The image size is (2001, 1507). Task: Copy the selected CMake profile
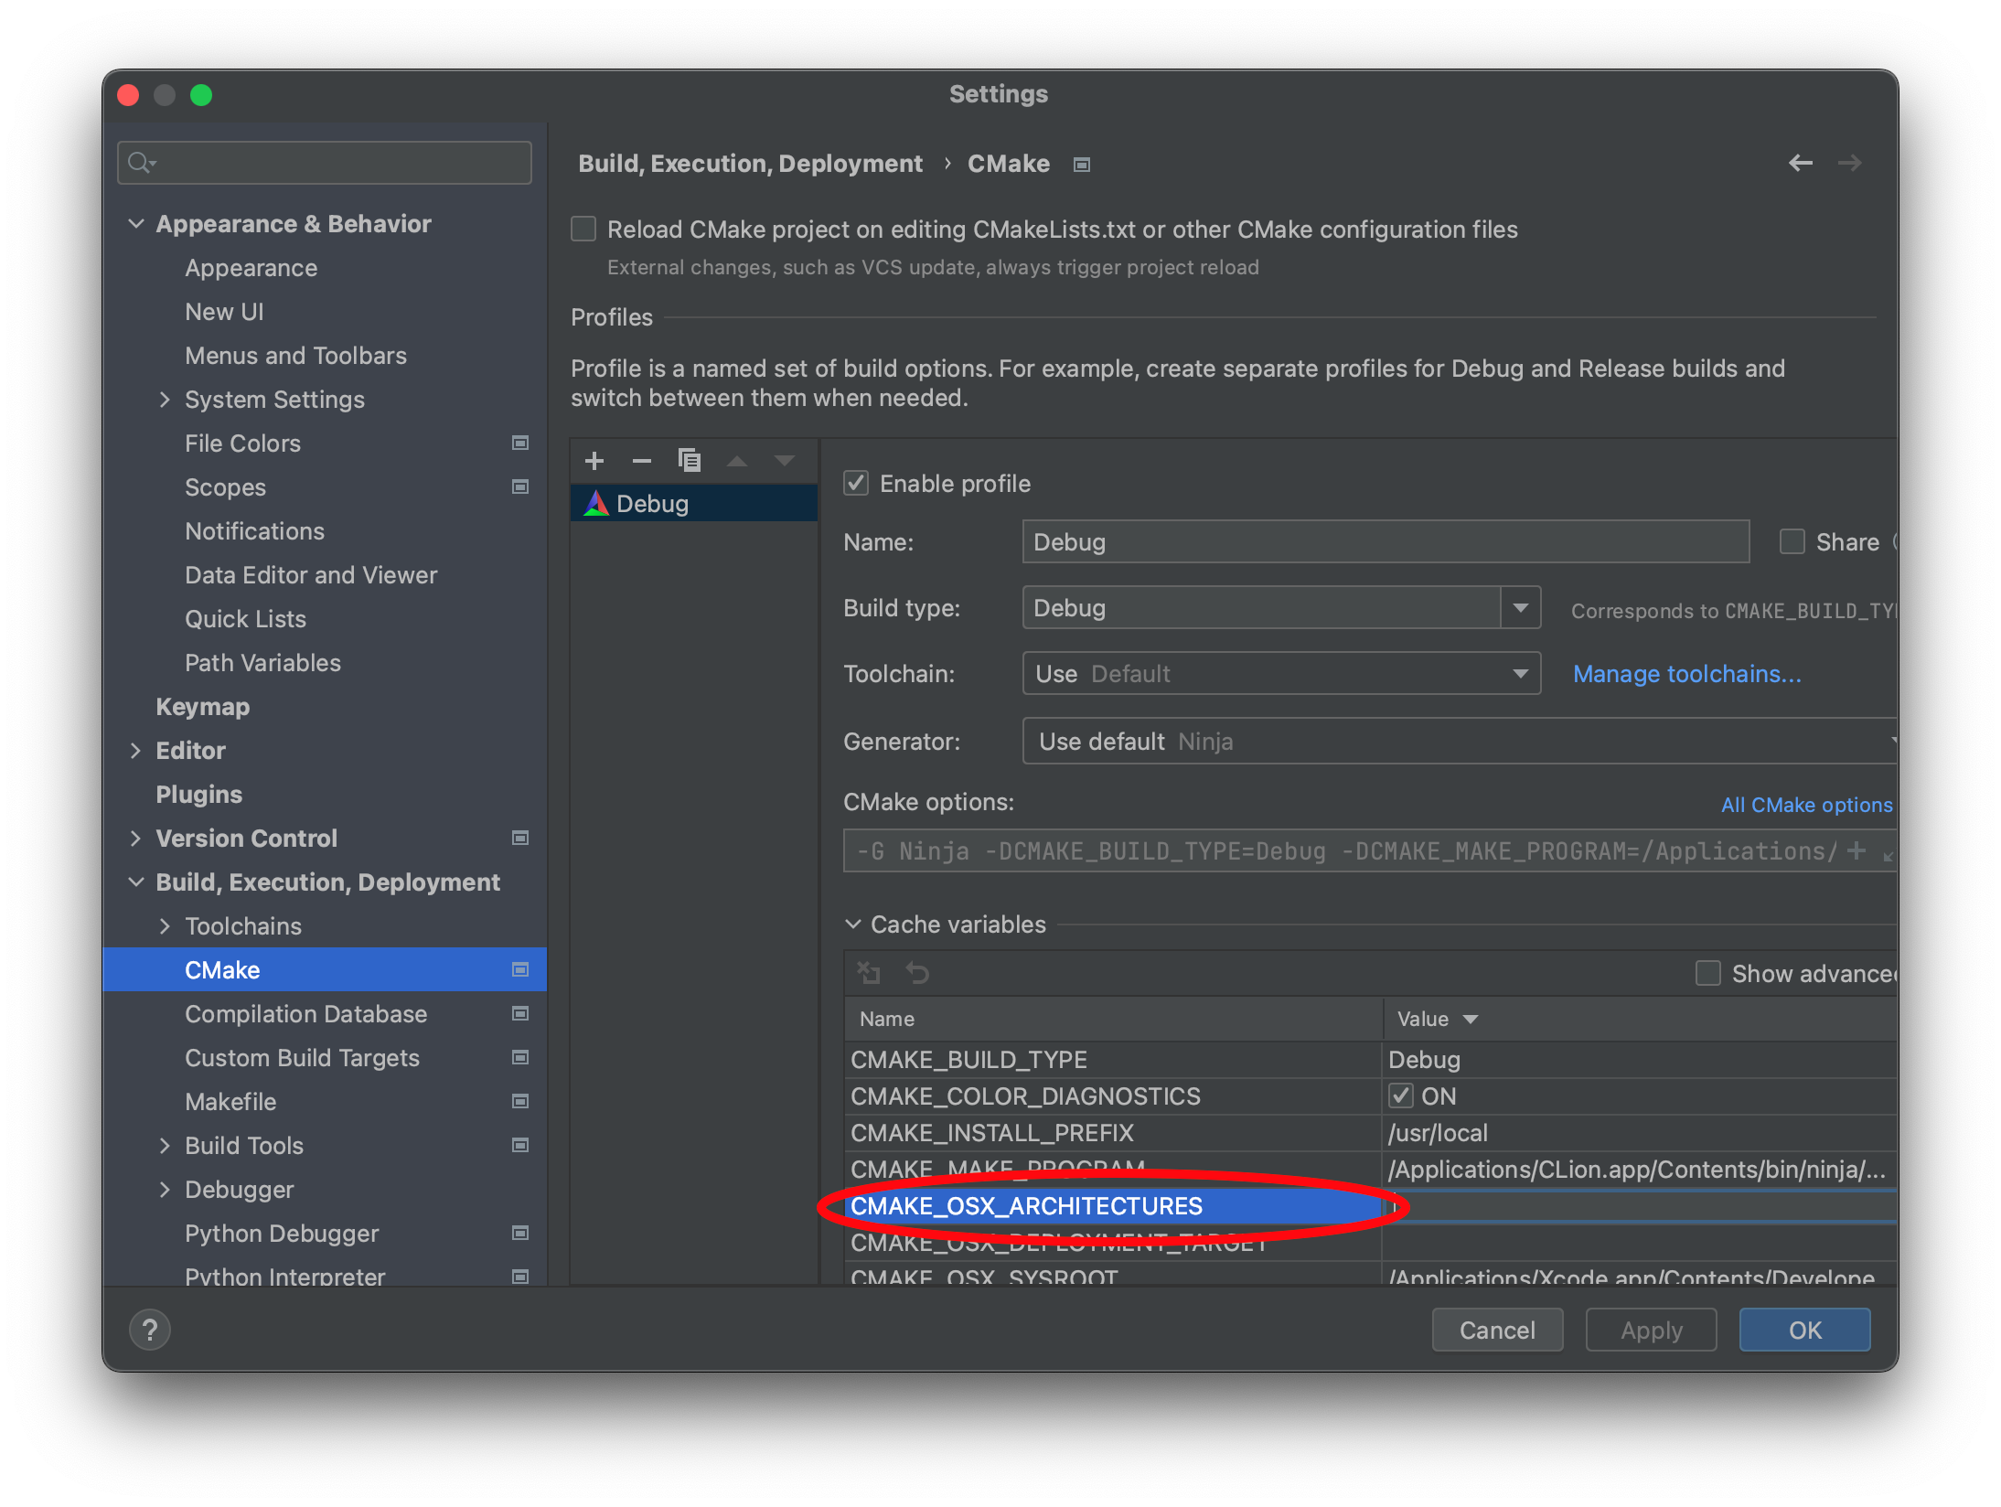[x=690, y=461]
